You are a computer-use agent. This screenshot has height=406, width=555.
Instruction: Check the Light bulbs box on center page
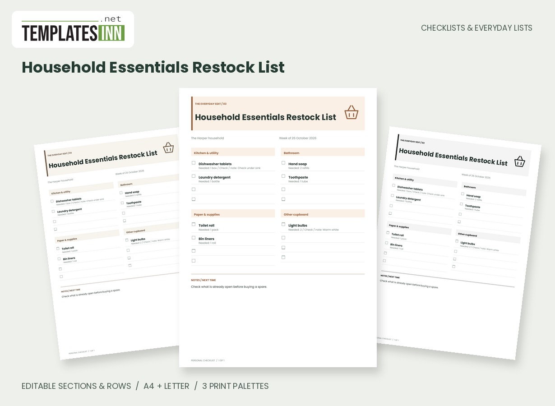[x=283, y=224]
